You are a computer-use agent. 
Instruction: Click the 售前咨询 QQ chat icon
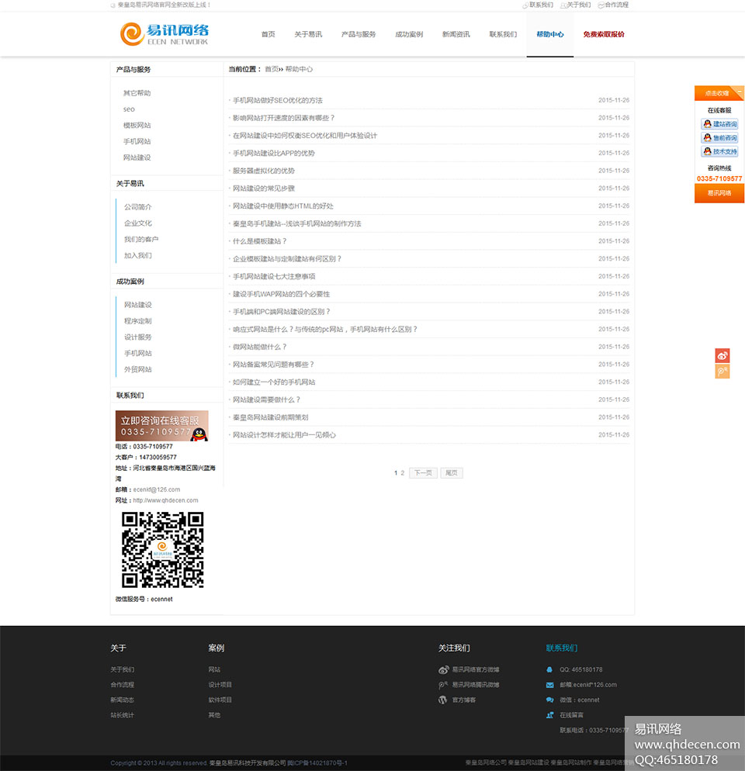719,138
